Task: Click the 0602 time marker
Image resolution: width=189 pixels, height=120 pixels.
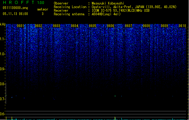Action: (38, 26)
